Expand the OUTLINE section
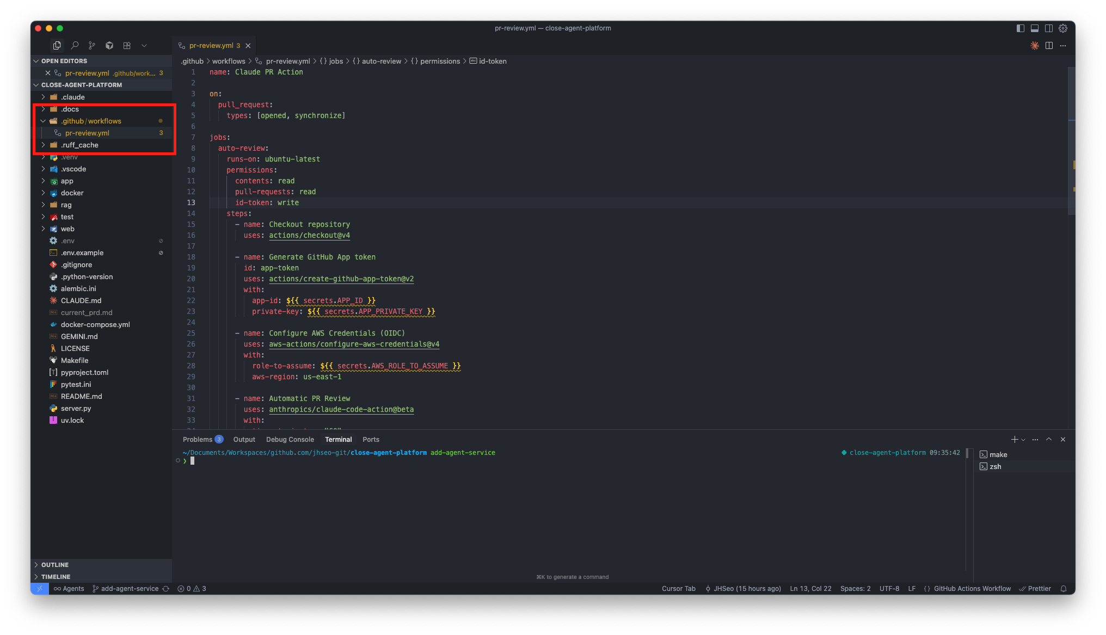Viewport: 1106px width, 635px height. [x=55, y=565]
